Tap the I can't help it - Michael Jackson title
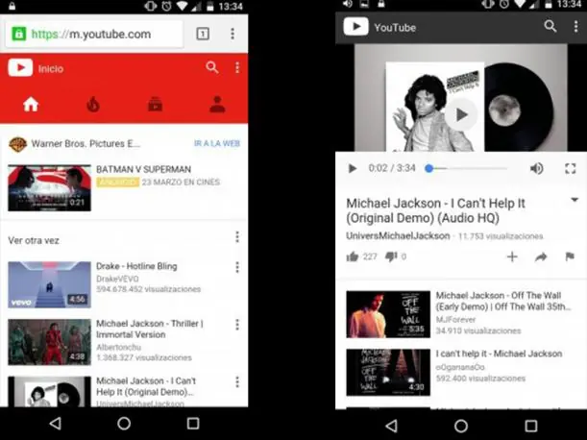 click(x=499, y=354)
